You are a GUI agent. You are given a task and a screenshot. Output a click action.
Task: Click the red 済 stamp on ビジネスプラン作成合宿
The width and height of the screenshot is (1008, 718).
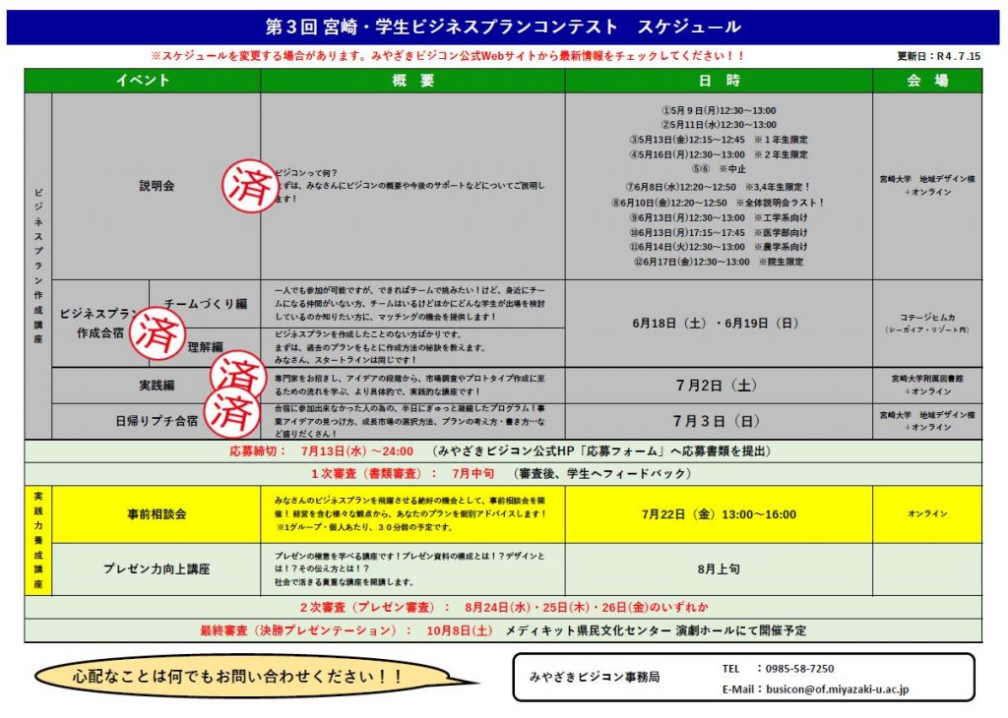(x=157, y=332)
